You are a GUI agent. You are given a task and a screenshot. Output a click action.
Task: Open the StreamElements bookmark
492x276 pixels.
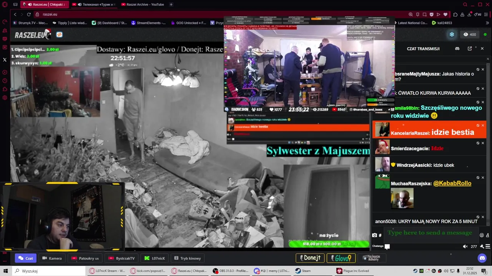pos(148,23)
